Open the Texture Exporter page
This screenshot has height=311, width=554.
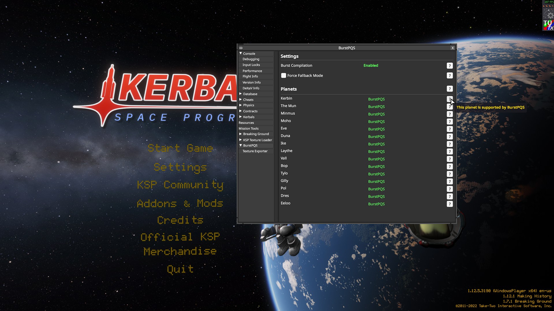(256, 151)
